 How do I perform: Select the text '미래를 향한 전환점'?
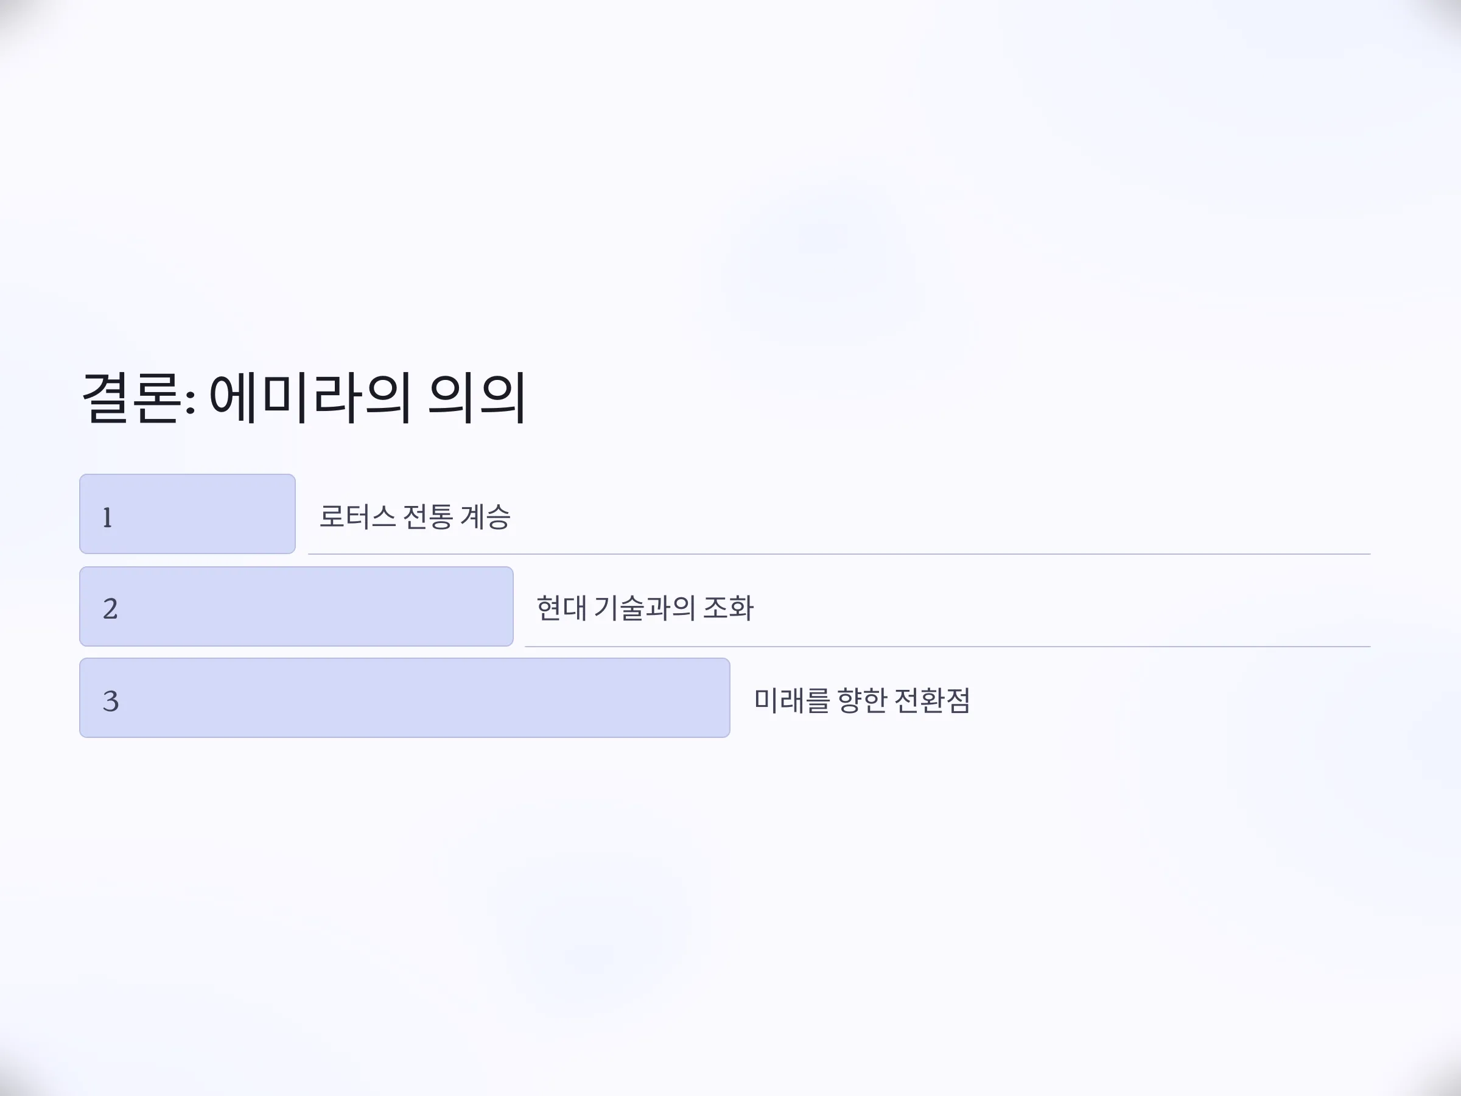coord(862,700)
